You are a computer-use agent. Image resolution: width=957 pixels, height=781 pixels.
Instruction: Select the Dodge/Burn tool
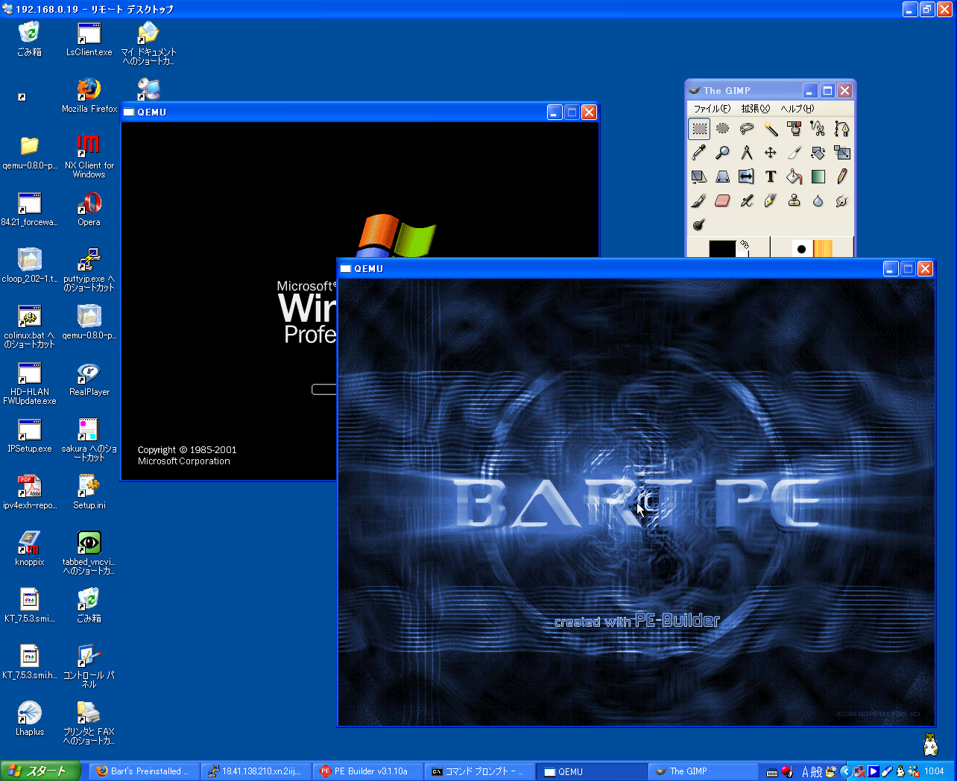pos(699,224)
